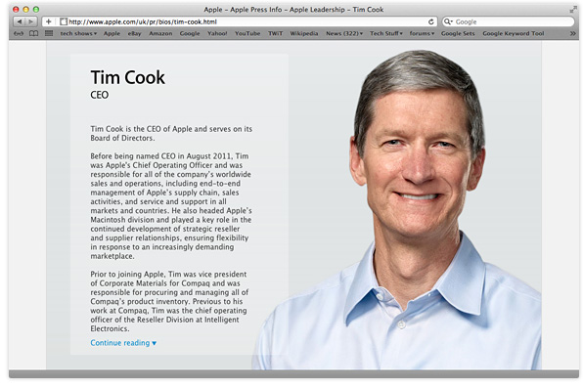Open the eBay bookmark
The image size is (583, 387).
pyautogui.click(x=134, y=33)
